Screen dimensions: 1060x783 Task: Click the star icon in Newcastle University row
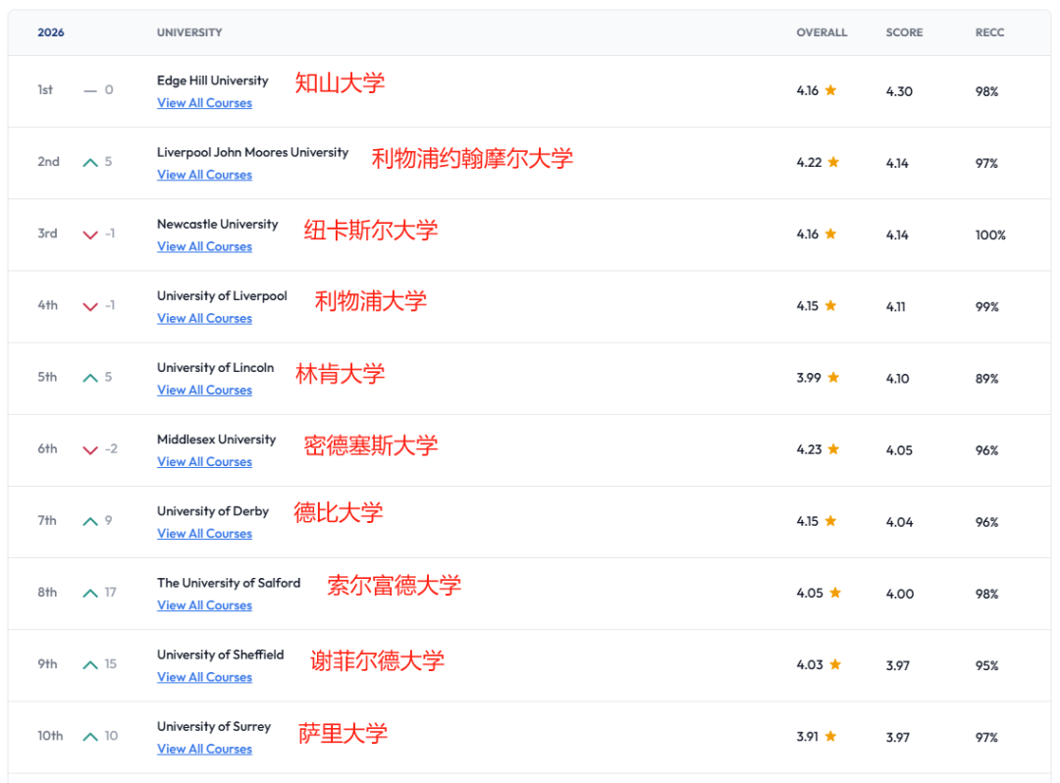831,234
